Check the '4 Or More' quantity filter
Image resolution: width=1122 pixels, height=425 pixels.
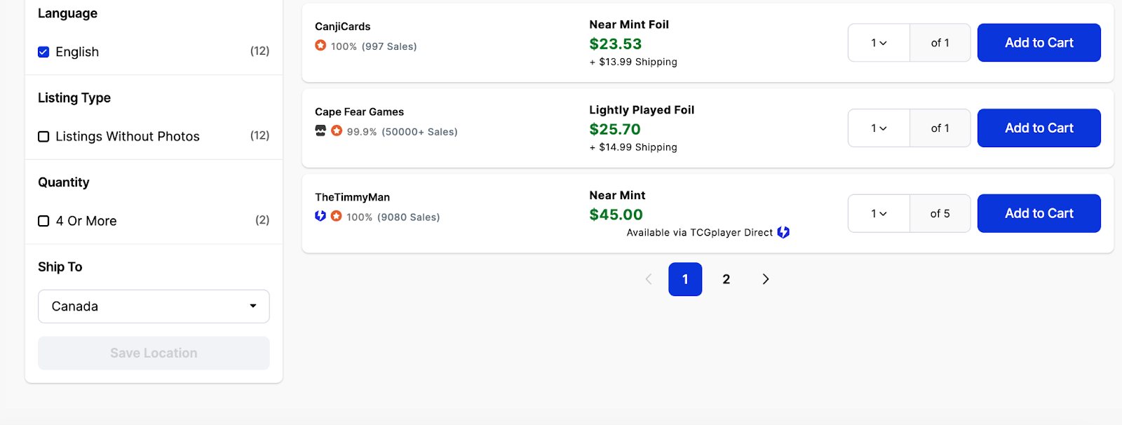click(43, 220)
